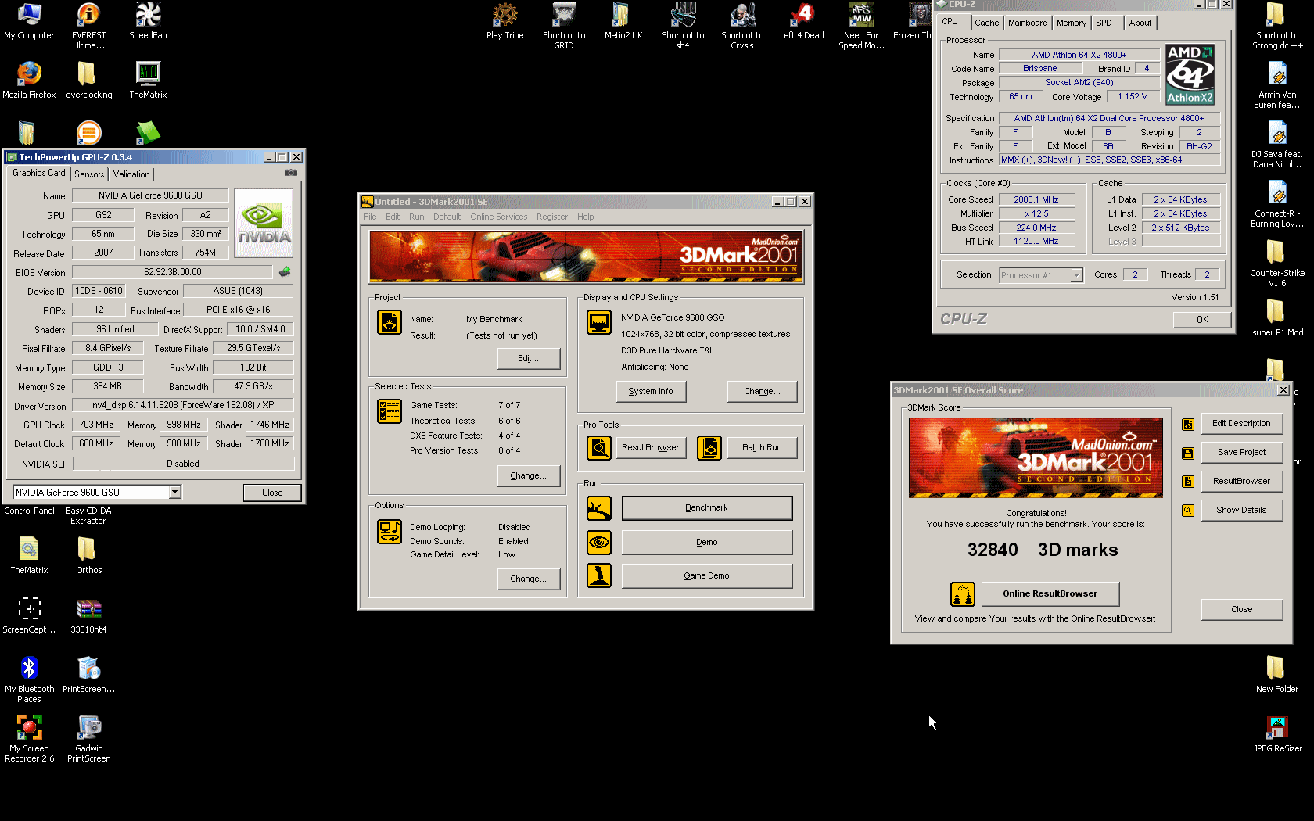Open the Left 4 Dead desktop shortcut
Image resolution: width=1314 pixels, height=821 pixels.
(x=802, y=20)
